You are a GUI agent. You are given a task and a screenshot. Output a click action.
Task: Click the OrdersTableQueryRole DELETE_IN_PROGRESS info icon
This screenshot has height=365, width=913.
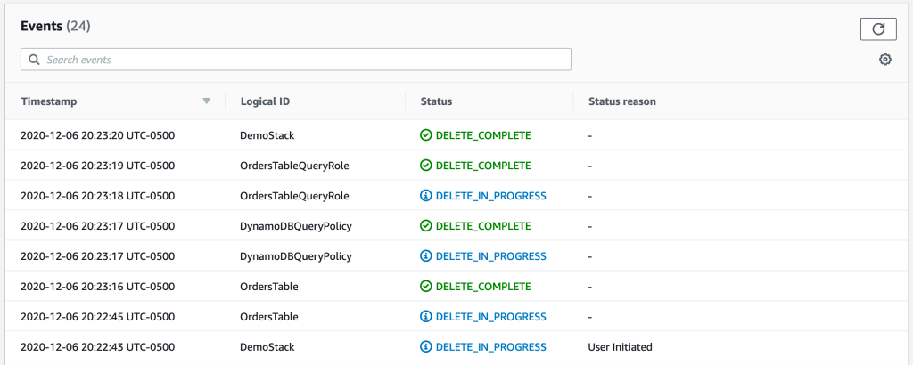click(x=426, y=196)
